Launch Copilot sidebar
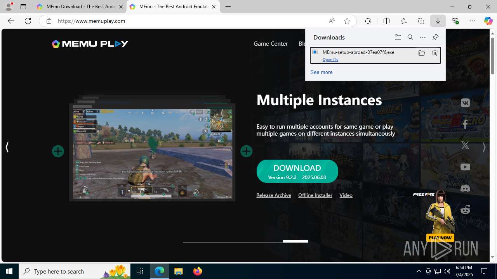Viewport: 497px width, 279px height. [488, 21]
